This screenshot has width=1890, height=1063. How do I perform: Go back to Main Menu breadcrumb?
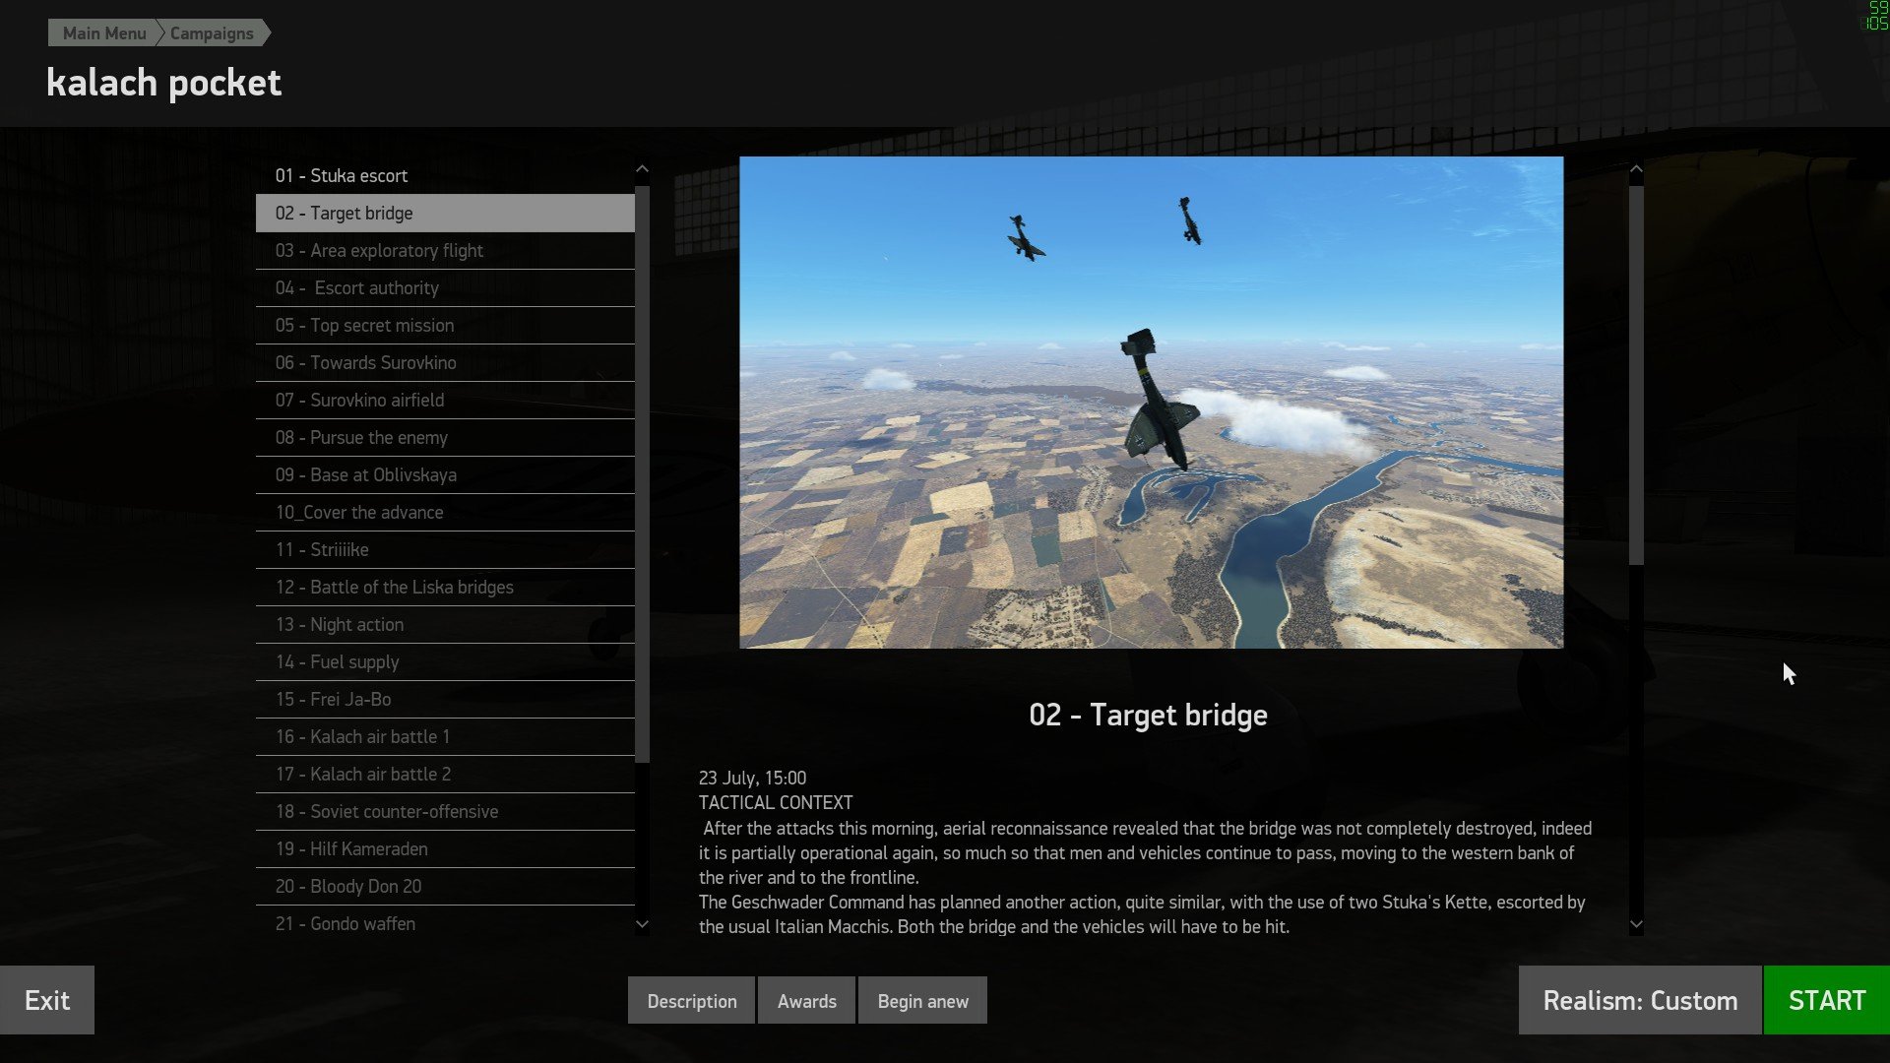103,33
